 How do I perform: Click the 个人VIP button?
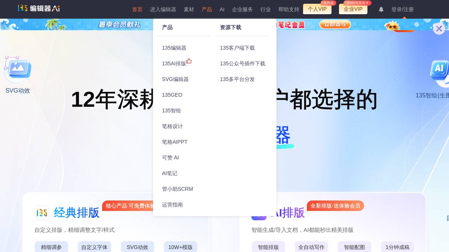(x=317, y=9)
